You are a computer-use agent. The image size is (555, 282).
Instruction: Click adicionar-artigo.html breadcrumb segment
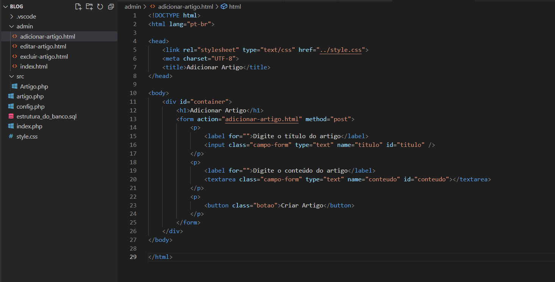(x=186, y=6)
